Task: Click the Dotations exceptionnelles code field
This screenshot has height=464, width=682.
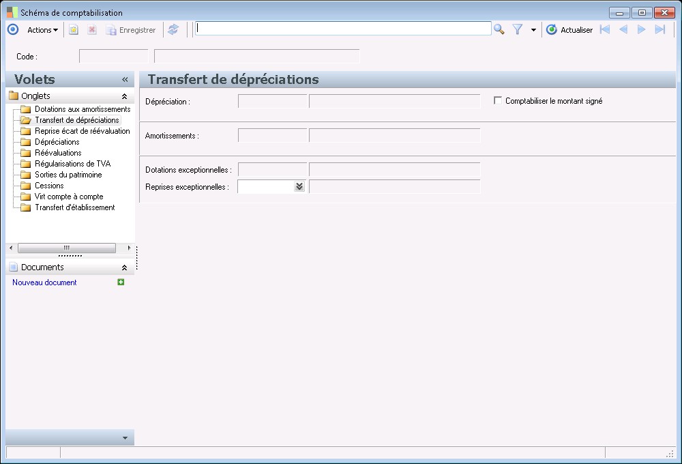Action: [272, 169]
